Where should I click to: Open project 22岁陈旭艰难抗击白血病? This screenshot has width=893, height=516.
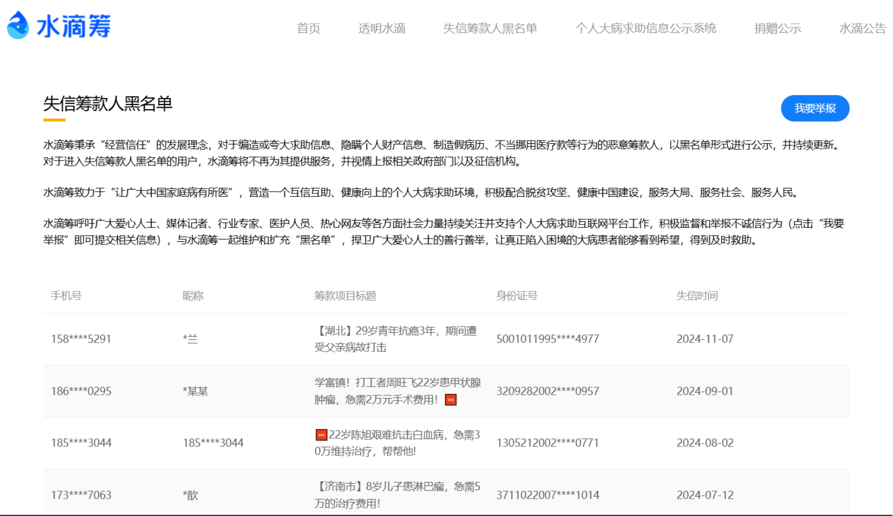tap(397, 443)
